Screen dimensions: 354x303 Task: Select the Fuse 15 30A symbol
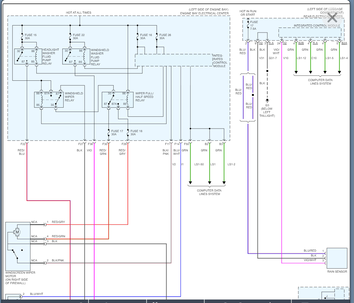23,37
